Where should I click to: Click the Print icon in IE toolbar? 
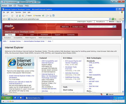pos(51,16)
